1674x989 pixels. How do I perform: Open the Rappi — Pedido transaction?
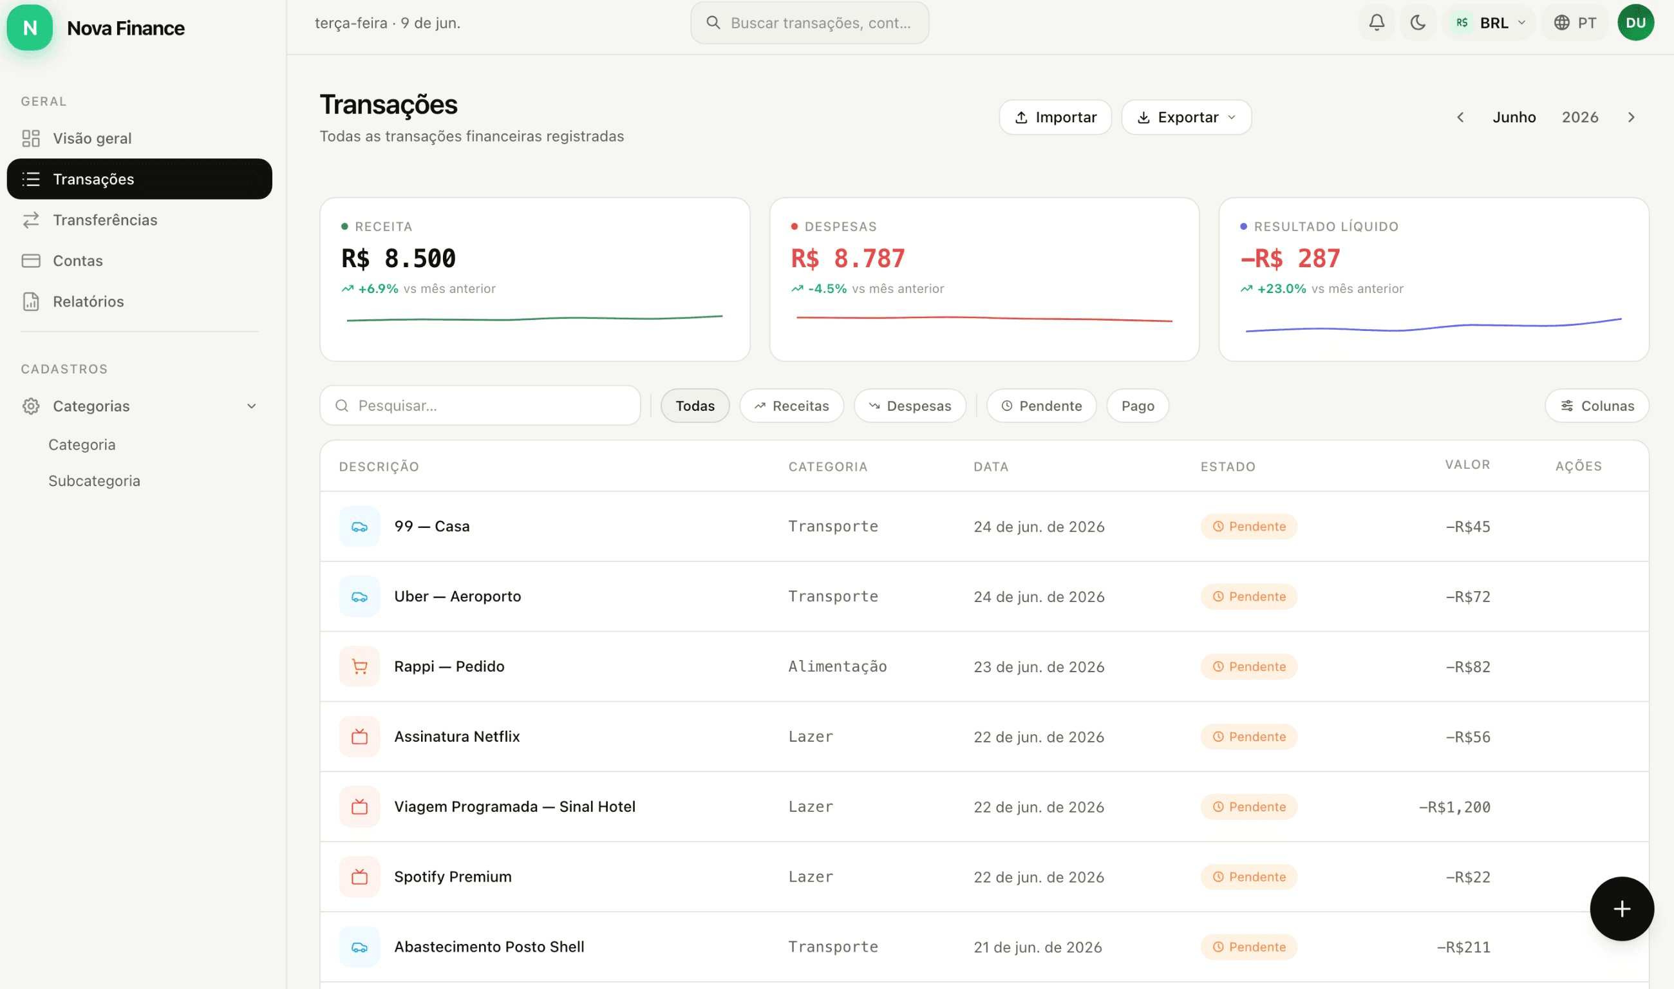point(984,666)
